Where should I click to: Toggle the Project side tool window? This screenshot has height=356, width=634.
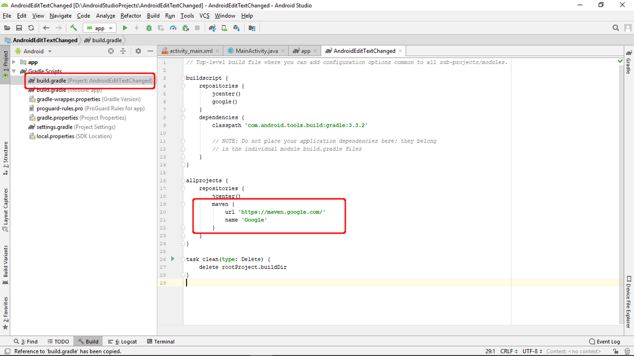pos(5,64)
